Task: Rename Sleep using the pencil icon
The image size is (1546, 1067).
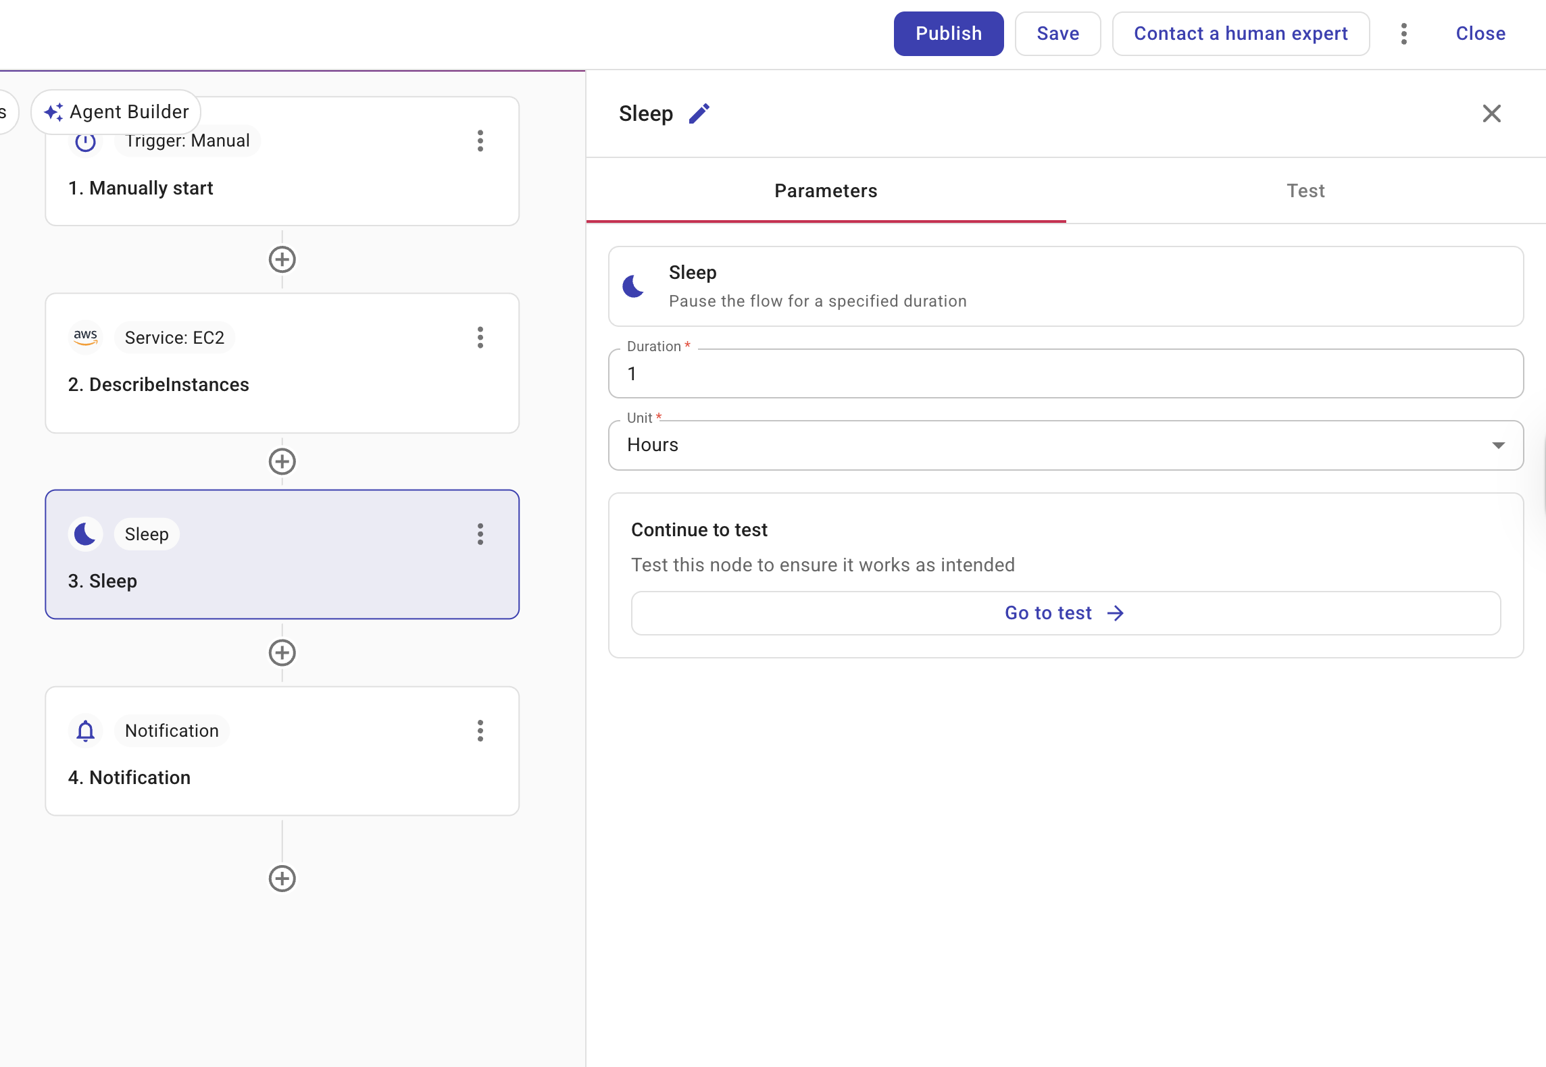Action: (x=699, y=113)
